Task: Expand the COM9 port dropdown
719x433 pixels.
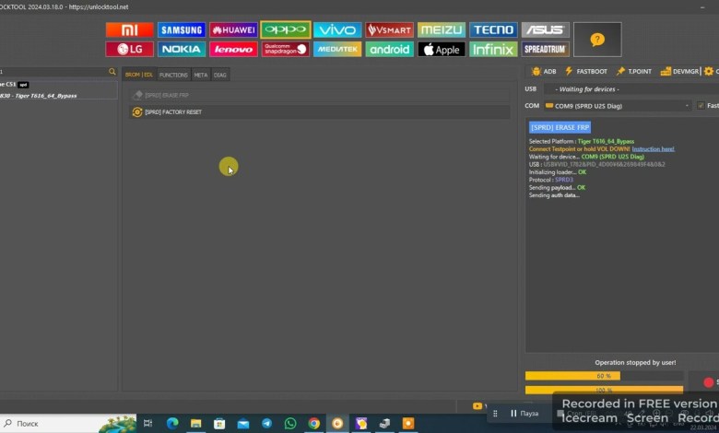Action: (x=687, y=106)
